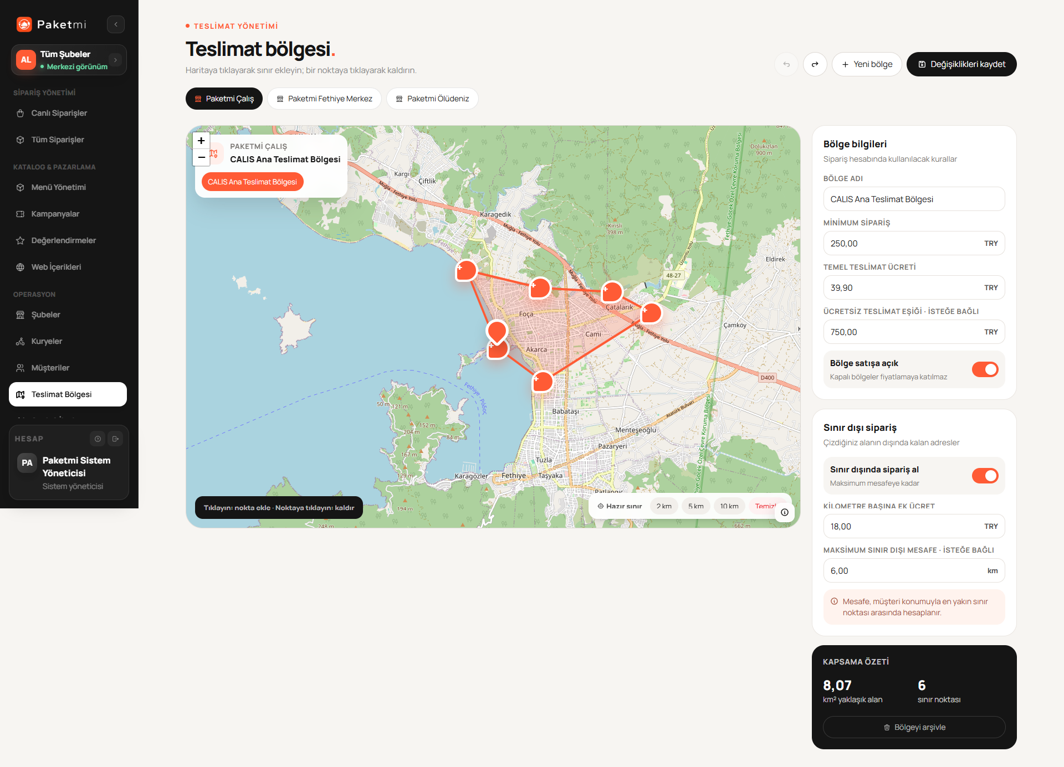Remove the westernmost boundary point on the map
The width and height of the screenshot is (1064, 767).
(x=466, y=270)
